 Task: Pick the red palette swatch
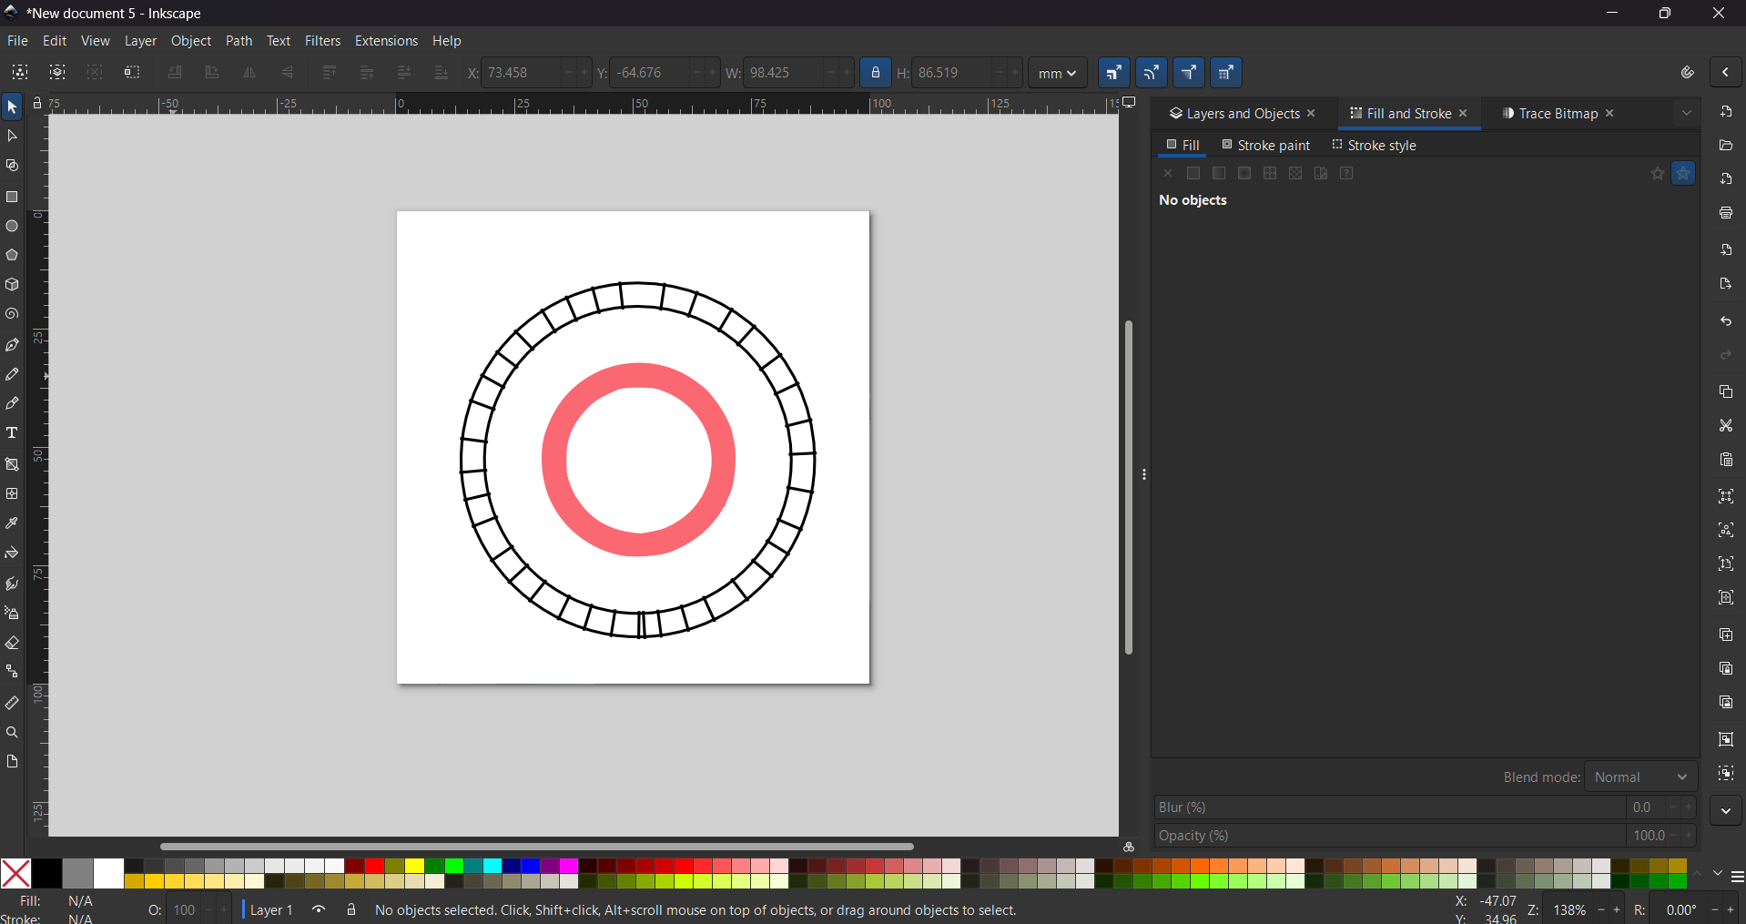[x=374, y=866]
